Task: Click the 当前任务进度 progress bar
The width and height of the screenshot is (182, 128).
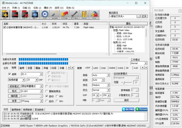Action: pos(73,59)
